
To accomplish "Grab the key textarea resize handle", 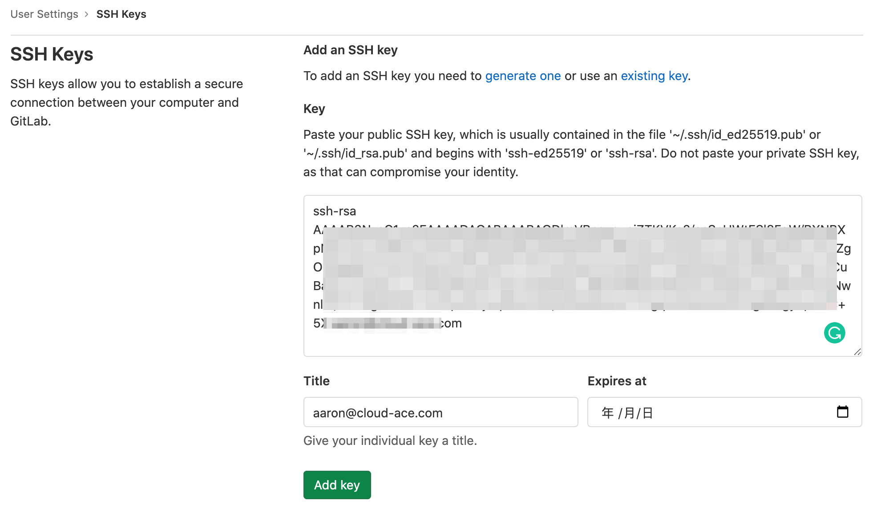I will (857, 352).
